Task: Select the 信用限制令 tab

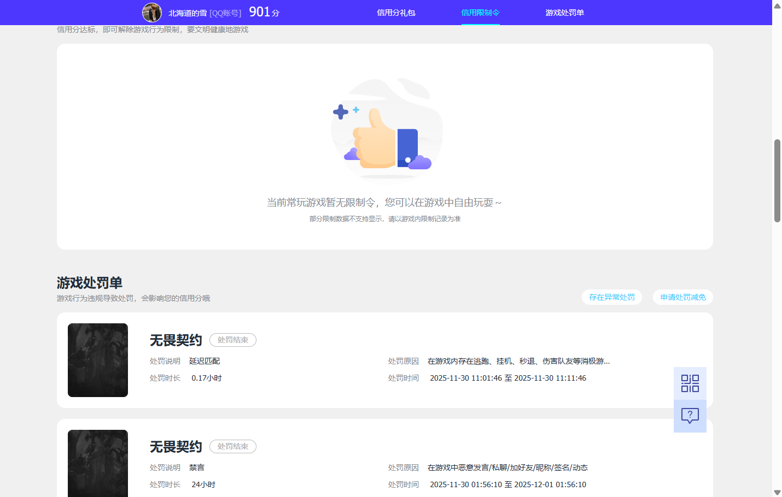Action: click(480, 13)
